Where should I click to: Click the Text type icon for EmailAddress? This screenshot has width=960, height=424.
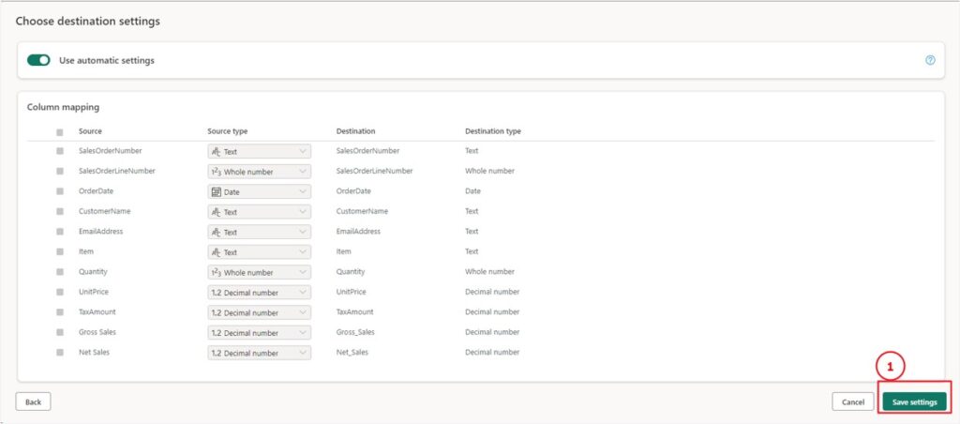click(216, 232)
